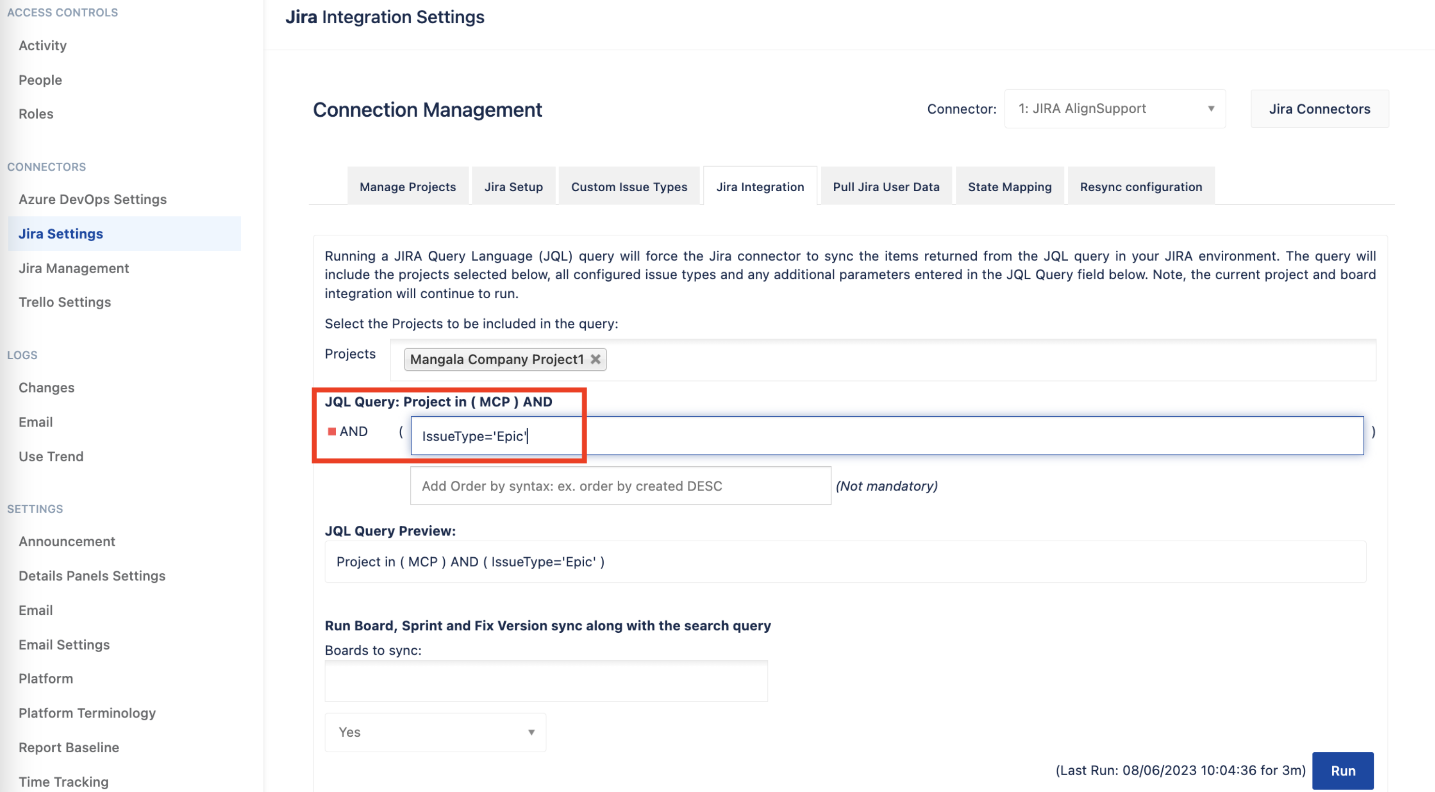Expand the Yes dropdown below Boards

point(435,732)
